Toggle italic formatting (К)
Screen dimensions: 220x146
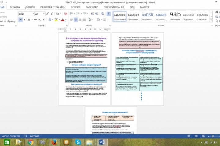25,19
